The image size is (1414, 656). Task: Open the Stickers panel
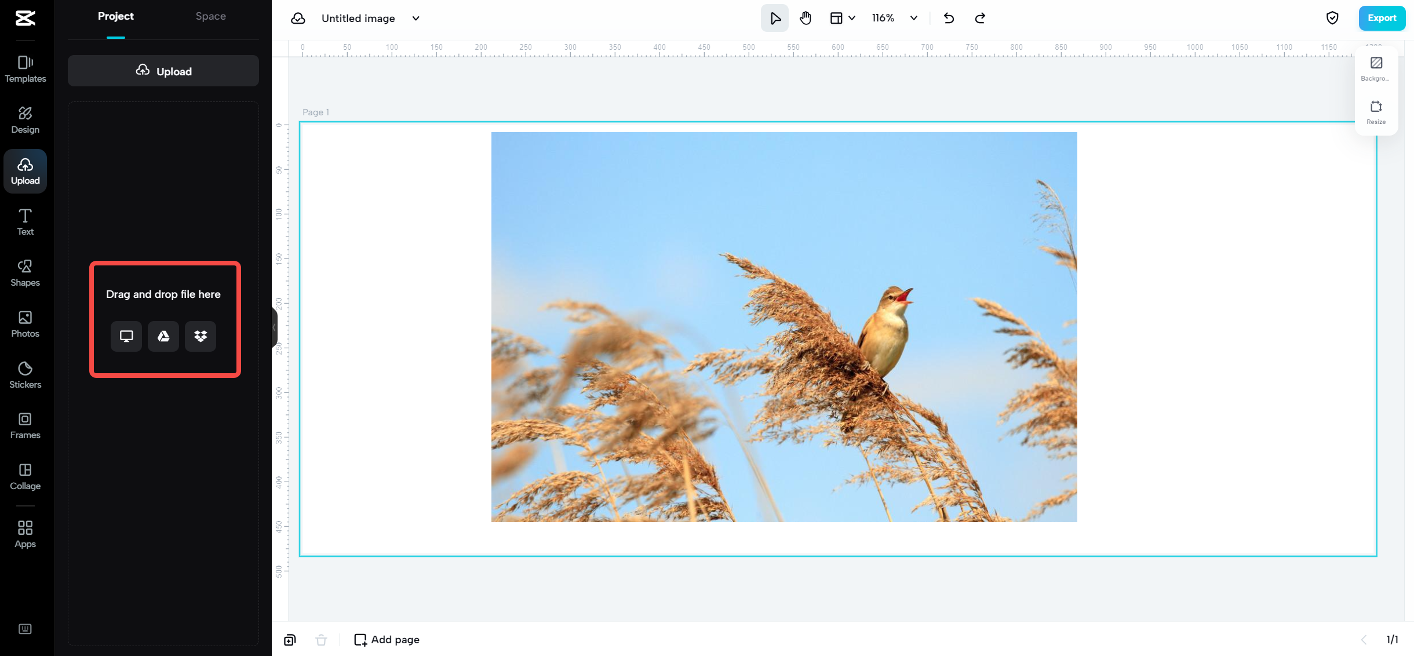click(x=25, y=374)
